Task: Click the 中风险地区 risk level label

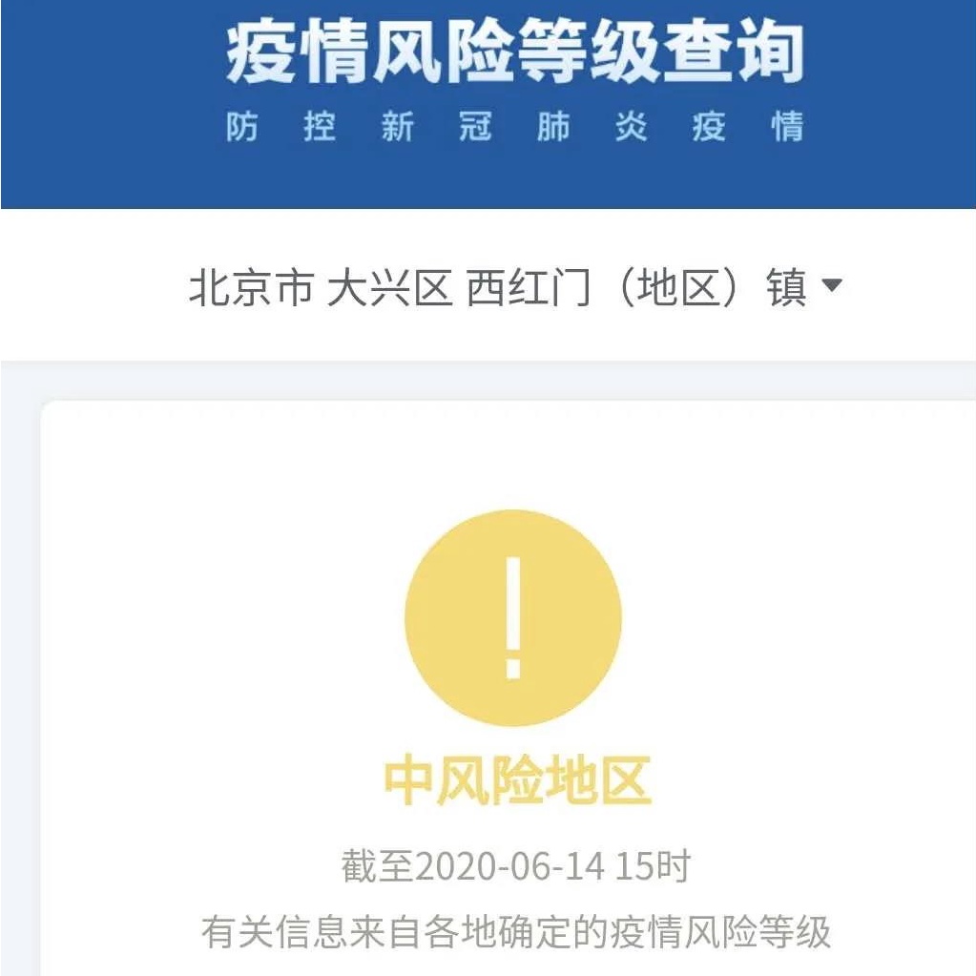Action: pyautogui.click(x=517, y=779)
